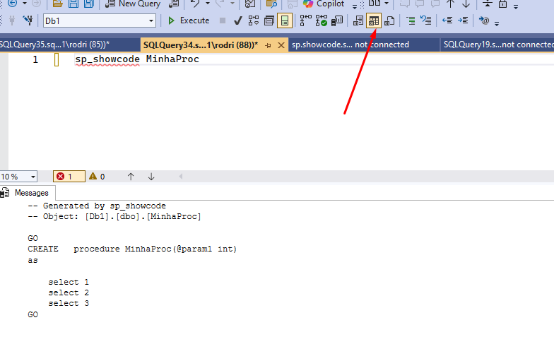Click the Open File folder icon
The height and width of the screenshot is (337, 554).
coord(58,4)
